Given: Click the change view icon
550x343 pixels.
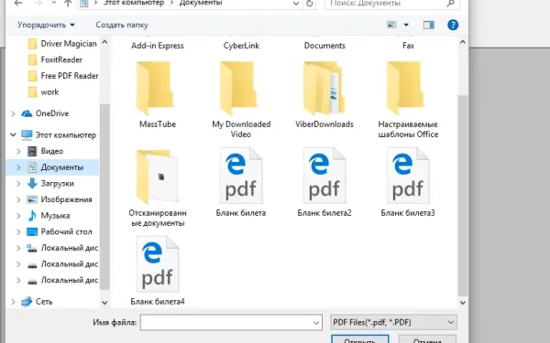Looking at the screenshot, I should point(391,25).
